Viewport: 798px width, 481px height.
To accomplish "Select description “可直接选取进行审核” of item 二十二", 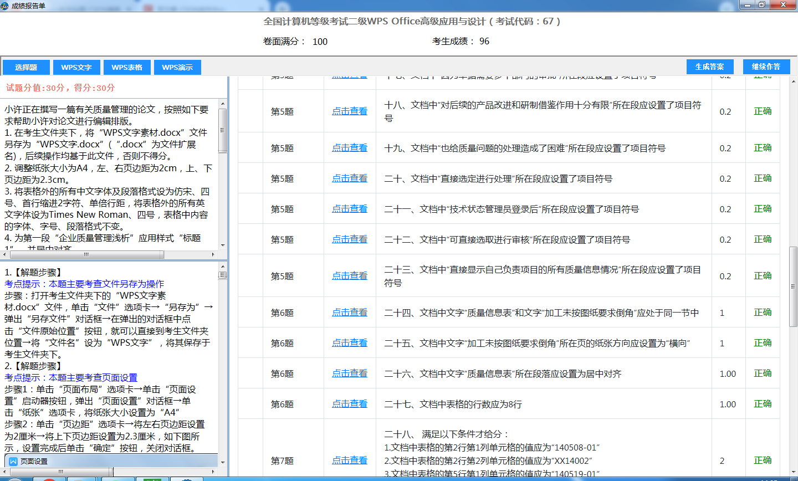I will tap(507, 239).
